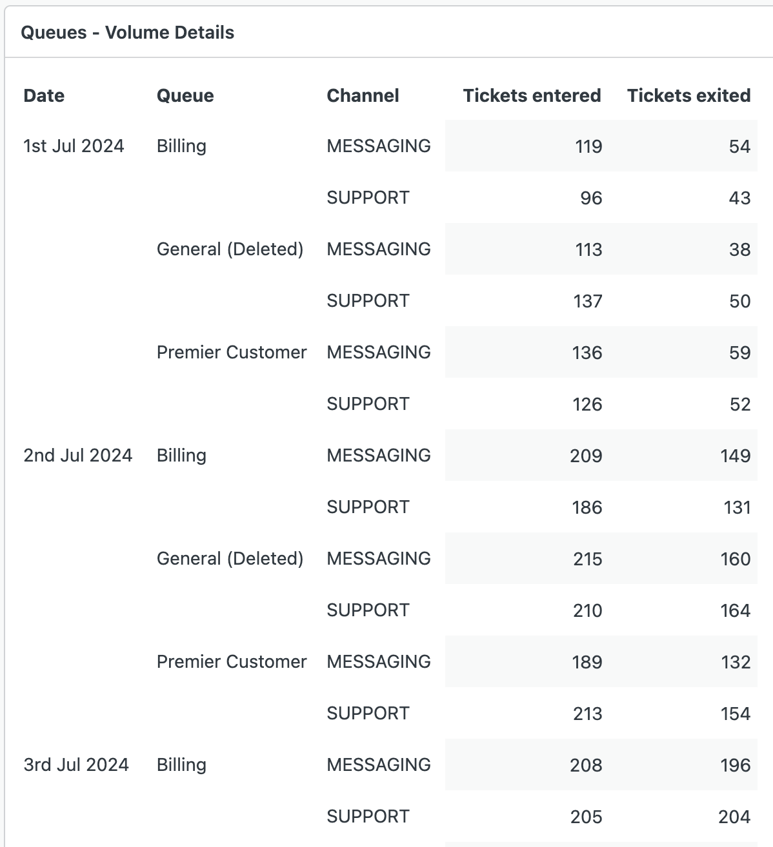Click Billing queue under 3rd Jul 2024
Viewport: 773px width, 847px height.
click(x=181, y=764)
